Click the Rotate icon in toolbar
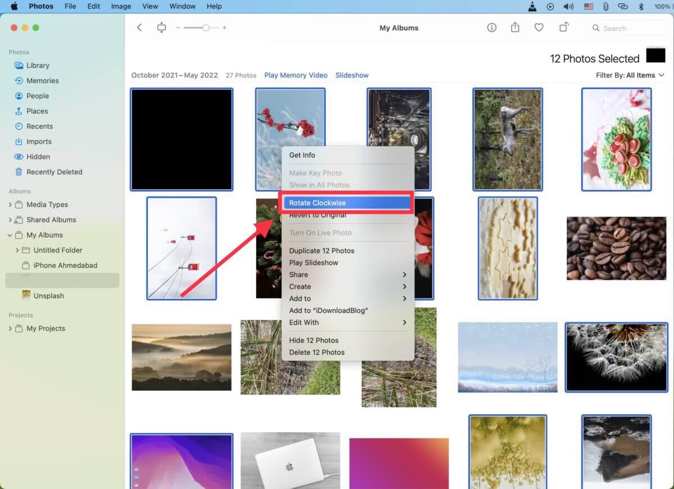Image resolution: width=674 pixels, height=489 pixels. coord(563,28)
